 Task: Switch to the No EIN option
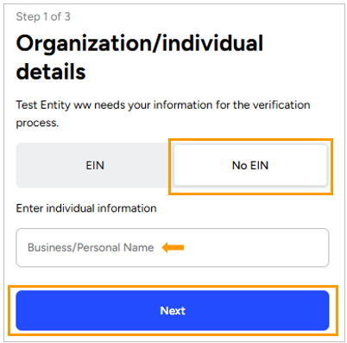tap(250, 165)
